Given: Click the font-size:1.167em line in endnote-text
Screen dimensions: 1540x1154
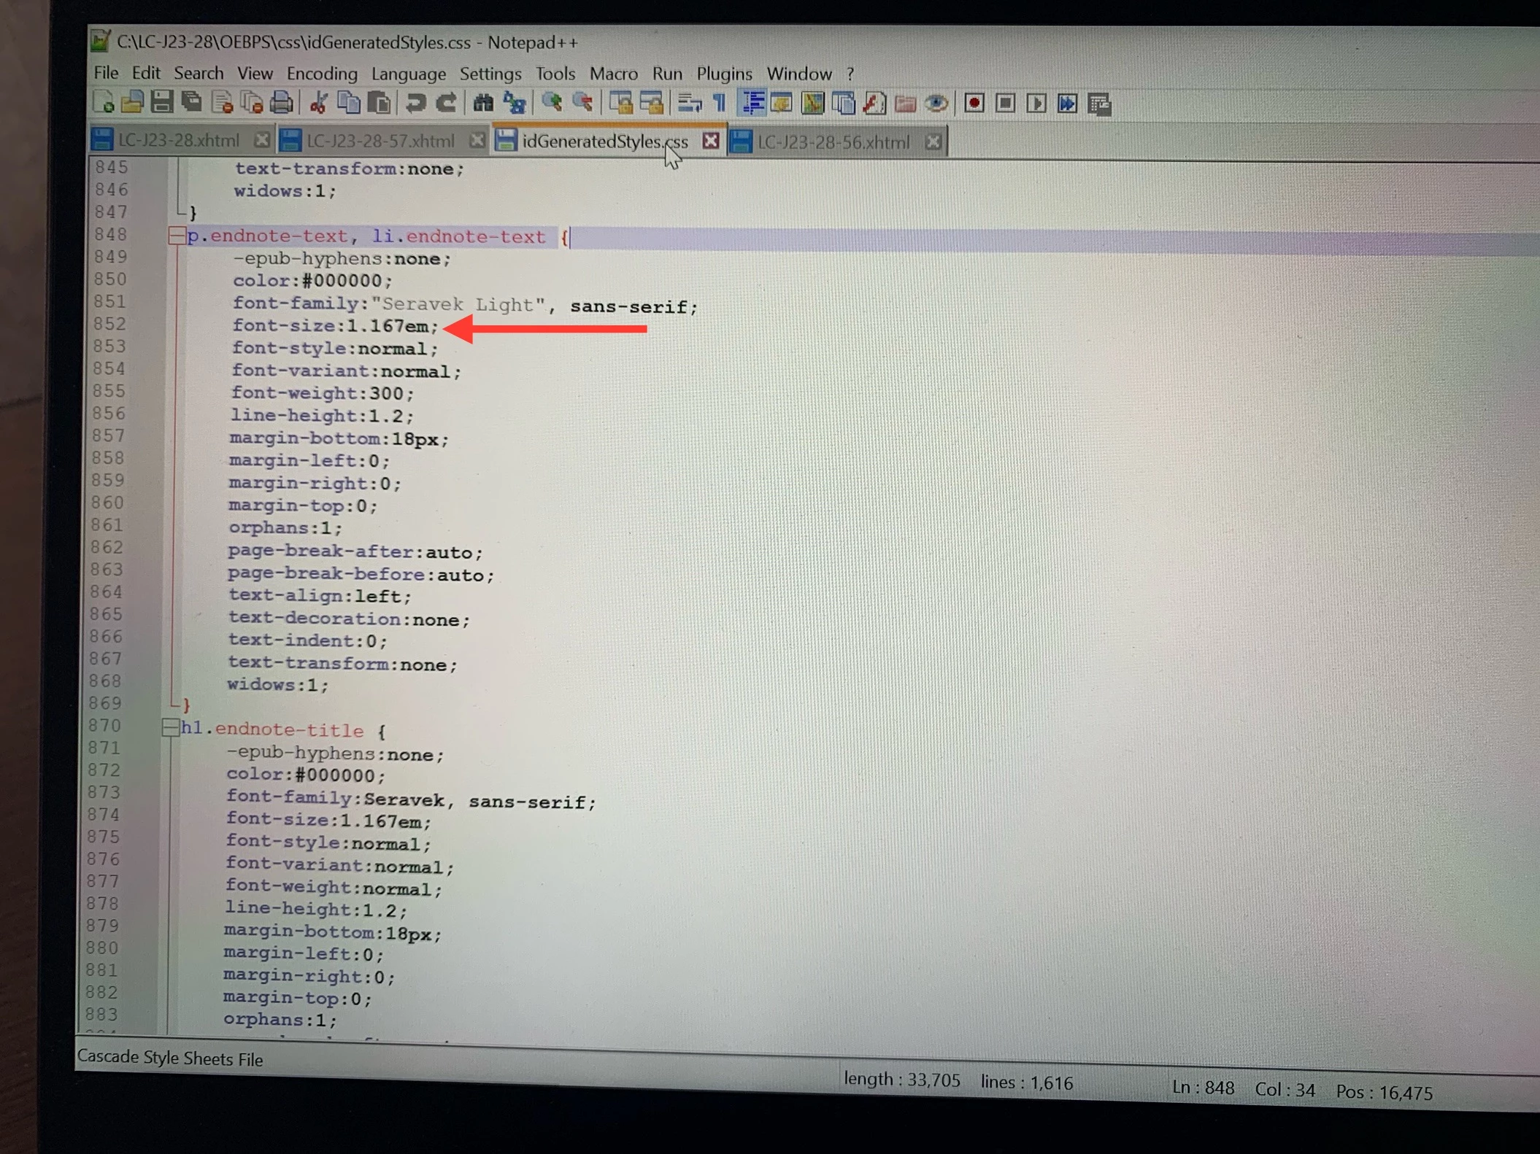Looking at the screenshot, I should point(335,325).
